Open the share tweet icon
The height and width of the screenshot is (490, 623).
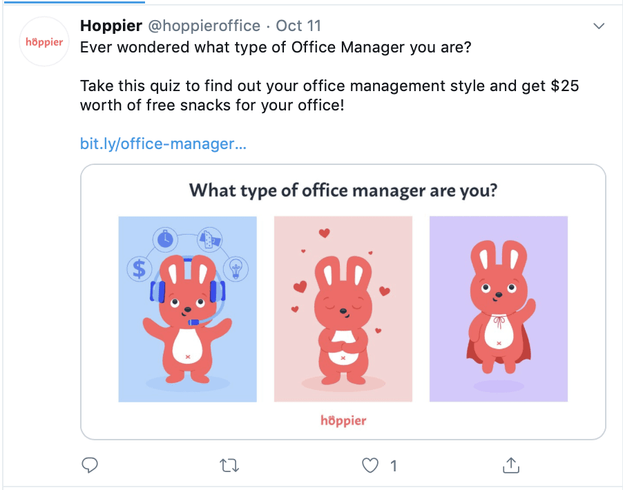tap(511, 465)
